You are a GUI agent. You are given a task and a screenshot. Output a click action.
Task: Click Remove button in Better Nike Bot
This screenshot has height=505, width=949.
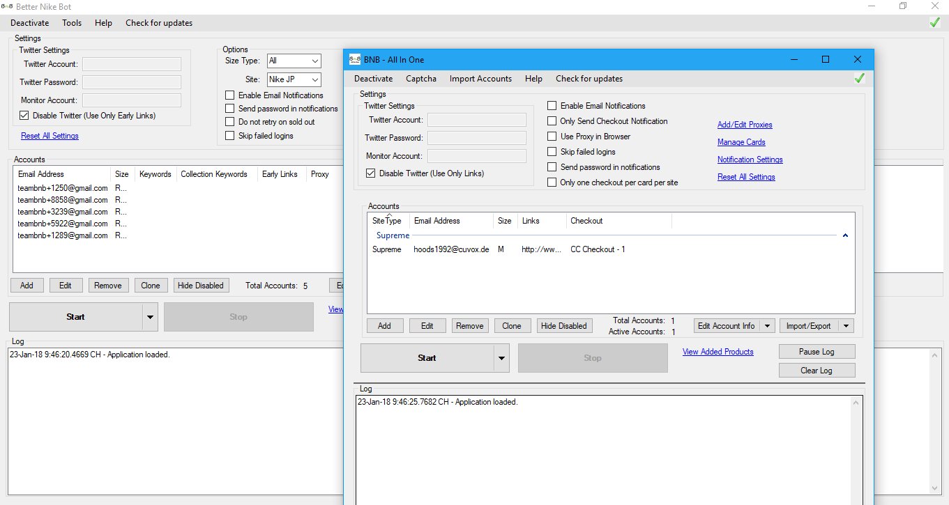point(108,286)
